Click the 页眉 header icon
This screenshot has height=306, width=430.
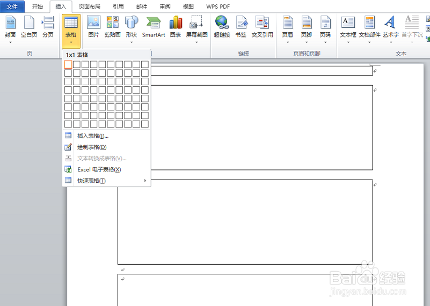click(x=288, y=23)
